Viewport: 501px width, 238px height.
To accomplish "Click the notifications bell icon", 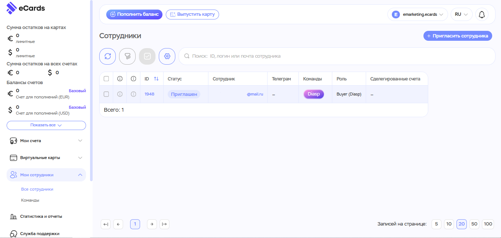I will pos(482,15).
